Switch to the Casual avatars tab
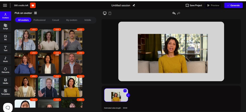The height and width of the screenshot is (112, 246). 55,20
